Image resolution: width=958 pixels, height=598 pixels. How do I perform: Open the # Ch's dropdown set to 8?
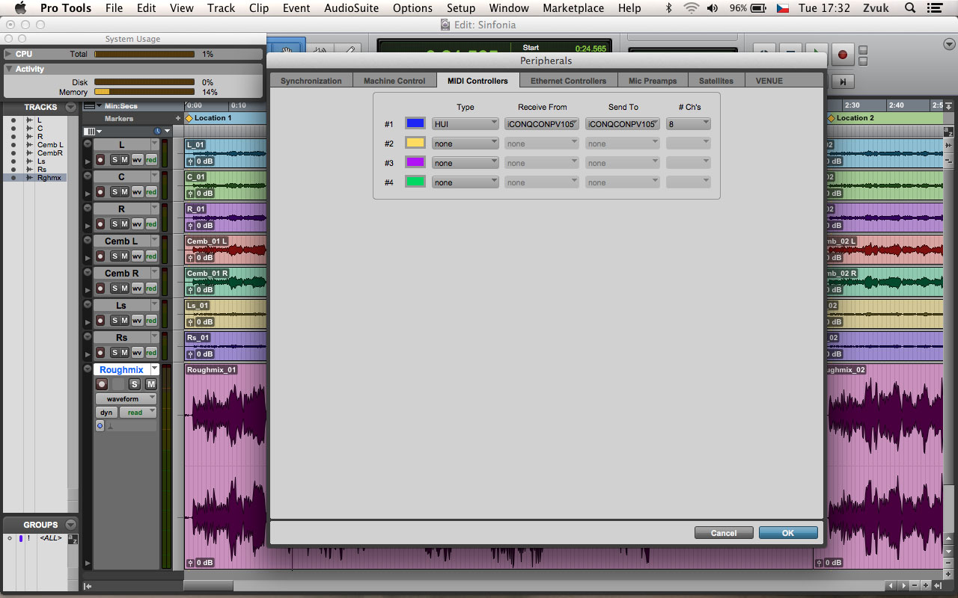(688, 124)
